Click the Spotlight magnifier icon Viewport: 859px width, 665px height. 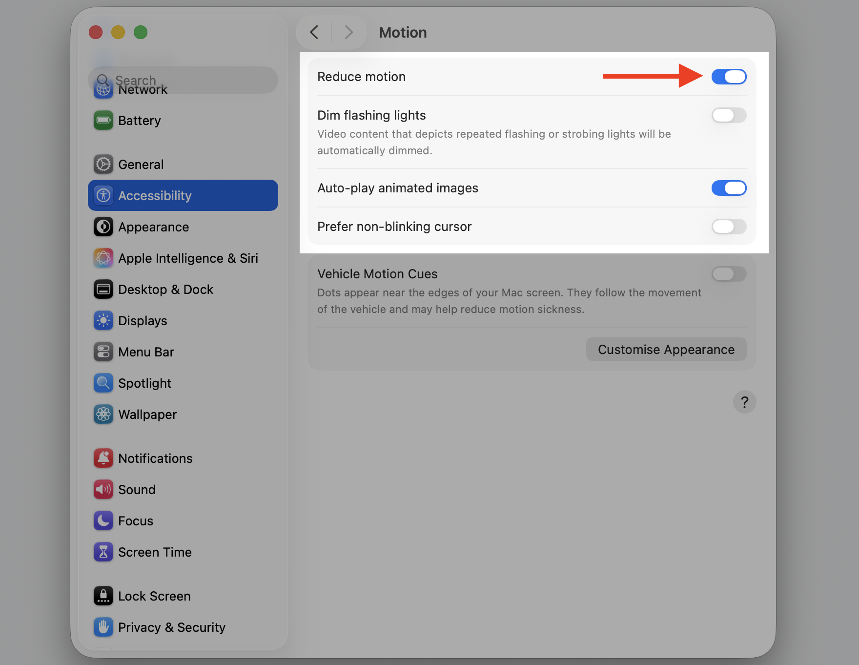[103, 383]
